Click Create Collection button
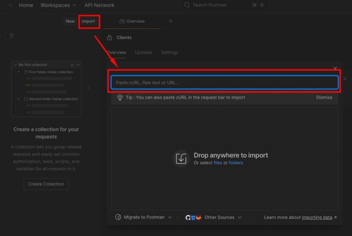 tap(46, 184)
